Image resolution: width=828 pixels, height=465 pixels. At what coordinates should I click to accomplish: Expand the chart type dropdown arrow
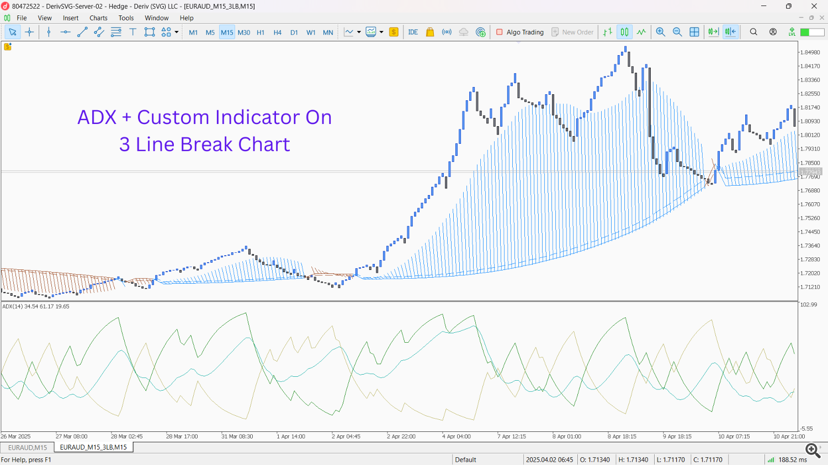(359, 32)
